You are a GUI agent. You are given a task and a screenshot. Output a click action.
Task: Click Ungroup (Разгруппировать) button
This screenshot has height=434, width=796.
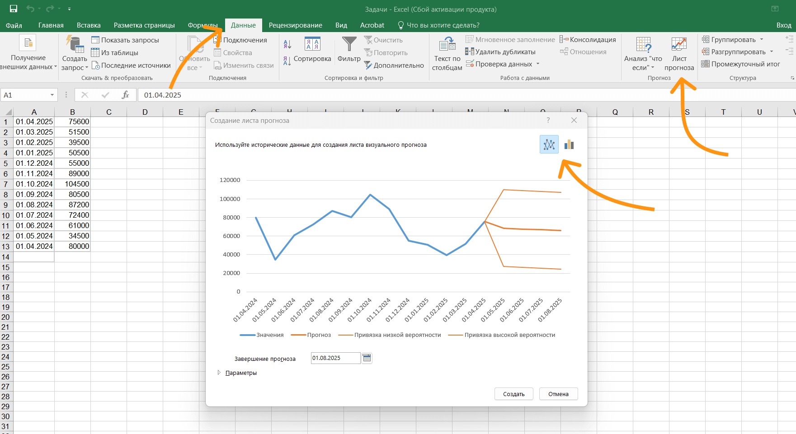(734, 51)
